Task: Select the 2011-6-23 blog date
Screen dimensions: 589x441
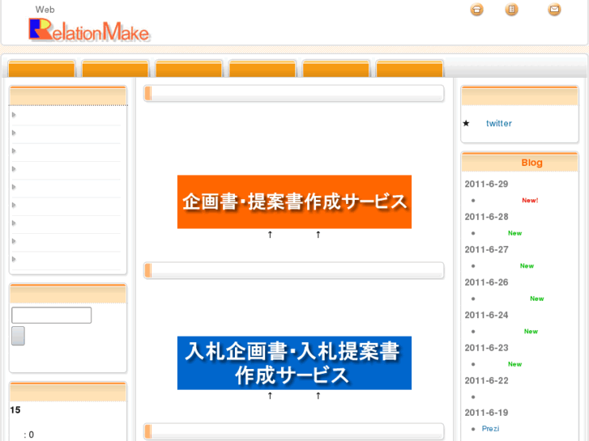Action: (x=486, y=348)
